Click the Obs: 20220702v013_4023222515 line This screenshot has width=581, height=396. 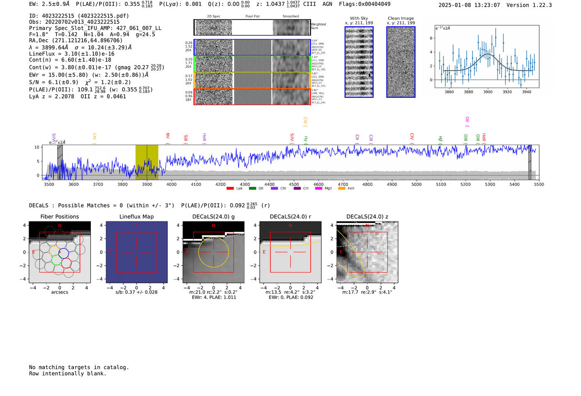[x=74, y=22]
